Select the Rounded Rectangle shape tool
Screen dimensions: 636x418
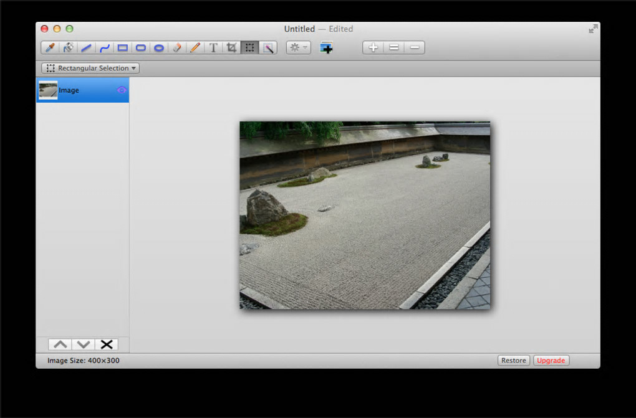(x=141, y=47)
